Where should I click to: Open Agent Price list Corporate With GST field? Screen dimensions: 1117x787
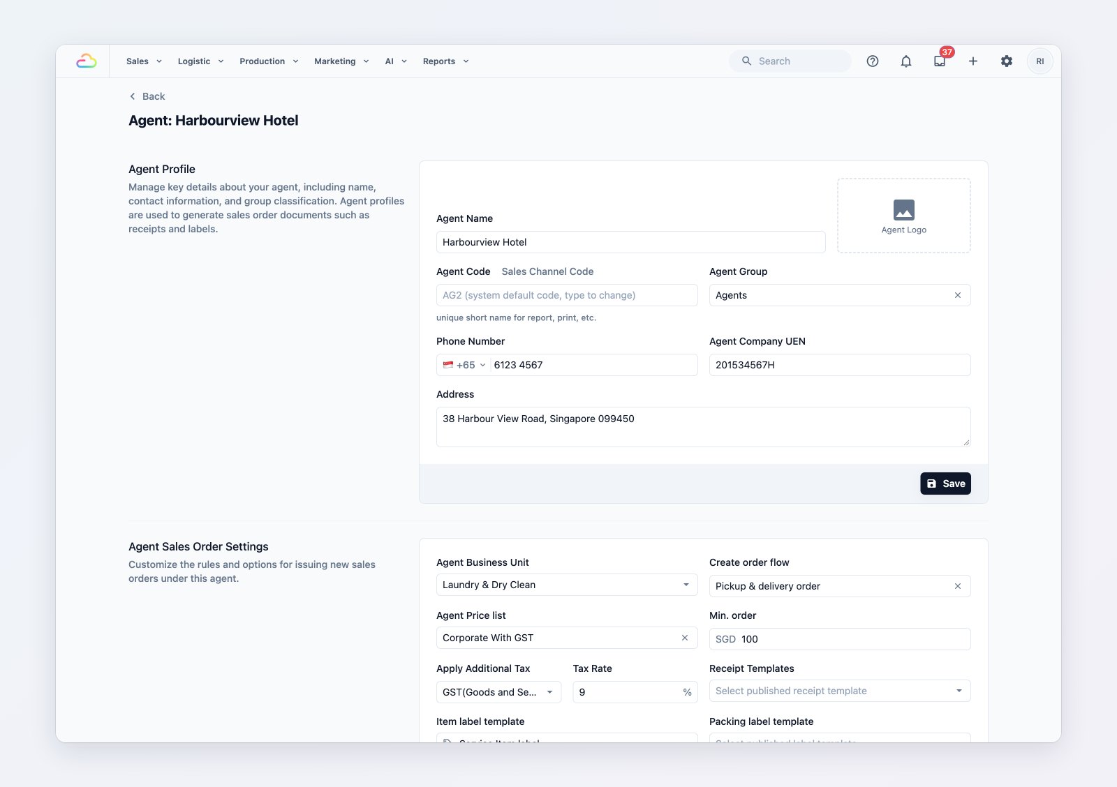[567, 638]
